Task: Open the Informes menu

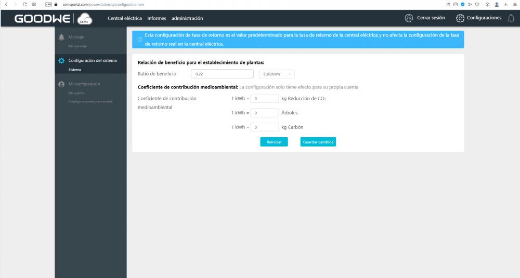Action: (157, 18)
